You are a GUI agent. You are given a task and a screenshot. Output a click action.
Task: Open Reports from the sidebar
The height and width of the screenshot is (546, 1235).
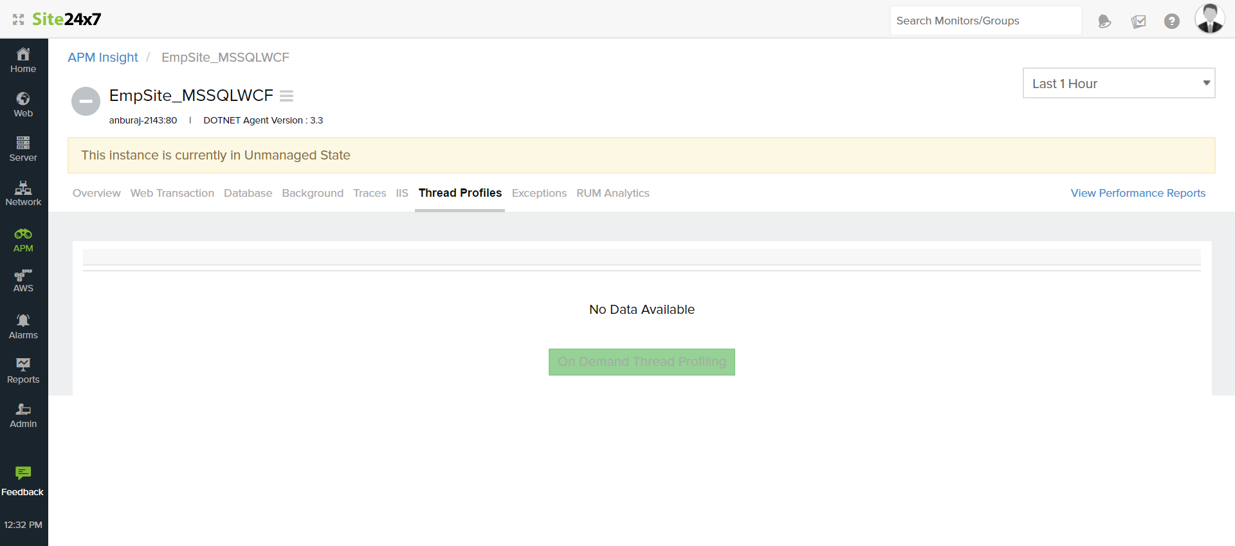click(x=23, y=371)
